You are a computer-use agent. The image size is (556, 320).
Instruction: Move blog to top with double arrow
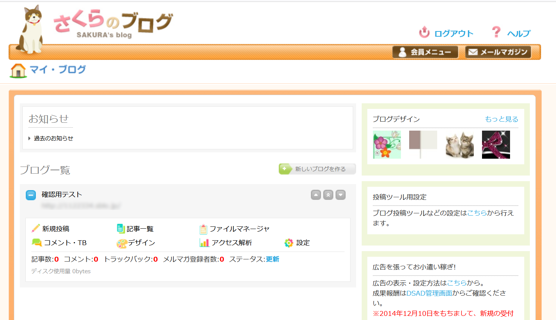[x=328, y=195]
